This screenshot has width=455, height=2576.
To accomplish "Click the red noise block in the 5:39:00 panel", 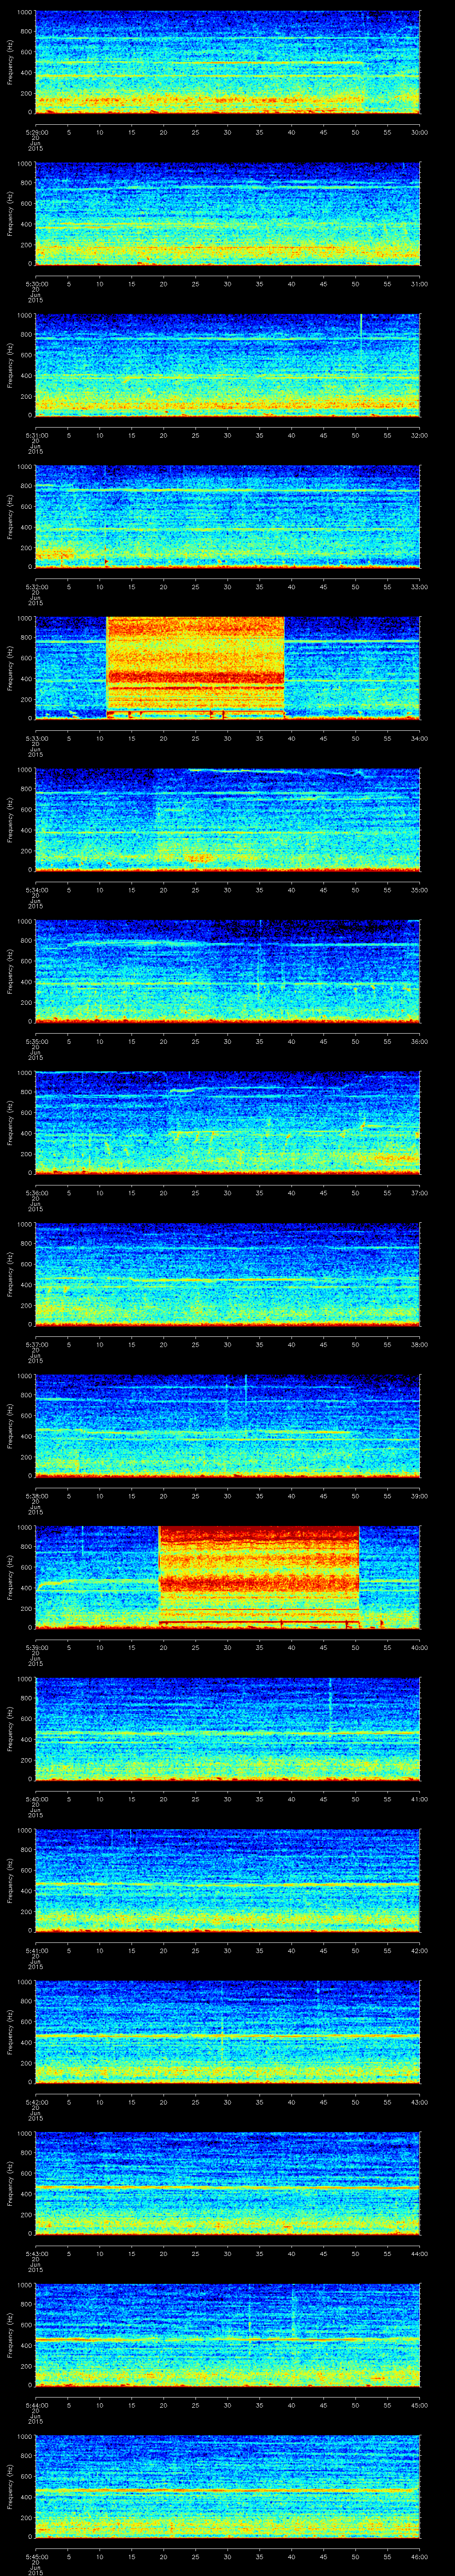I will pyautogui.click(x=259, y=1578).
